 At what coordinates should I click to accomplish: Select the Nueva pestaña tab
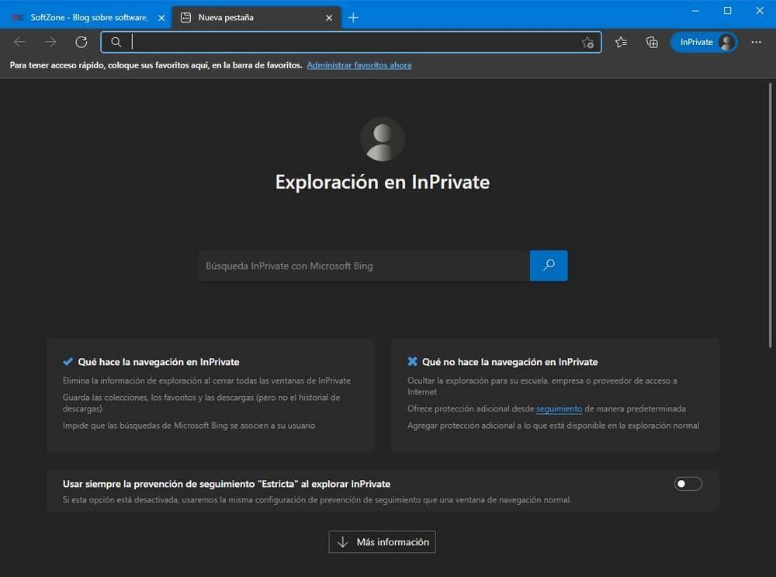tap(256, 18)
